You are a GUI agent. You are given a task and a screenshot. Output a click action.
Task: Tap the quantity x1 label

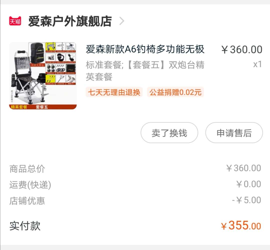pyautogui.click(x=257, y=64)
